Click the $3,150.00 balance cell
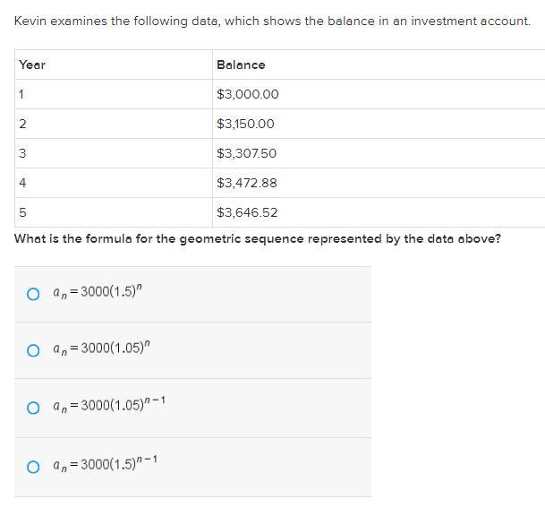Screen dimensions: 545x508 245,124
